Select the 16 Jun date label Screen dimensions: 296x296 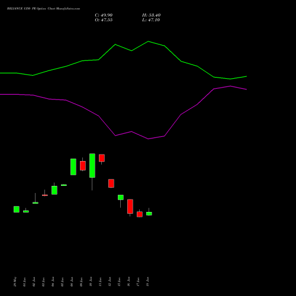[x=129, y=282]
